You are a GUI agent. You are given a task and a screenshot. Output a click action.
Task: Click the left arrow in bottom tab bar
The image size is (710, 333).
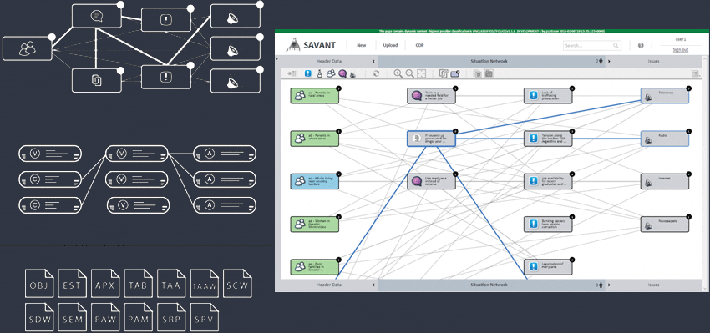pyautogui.click(x=373, y=285)
